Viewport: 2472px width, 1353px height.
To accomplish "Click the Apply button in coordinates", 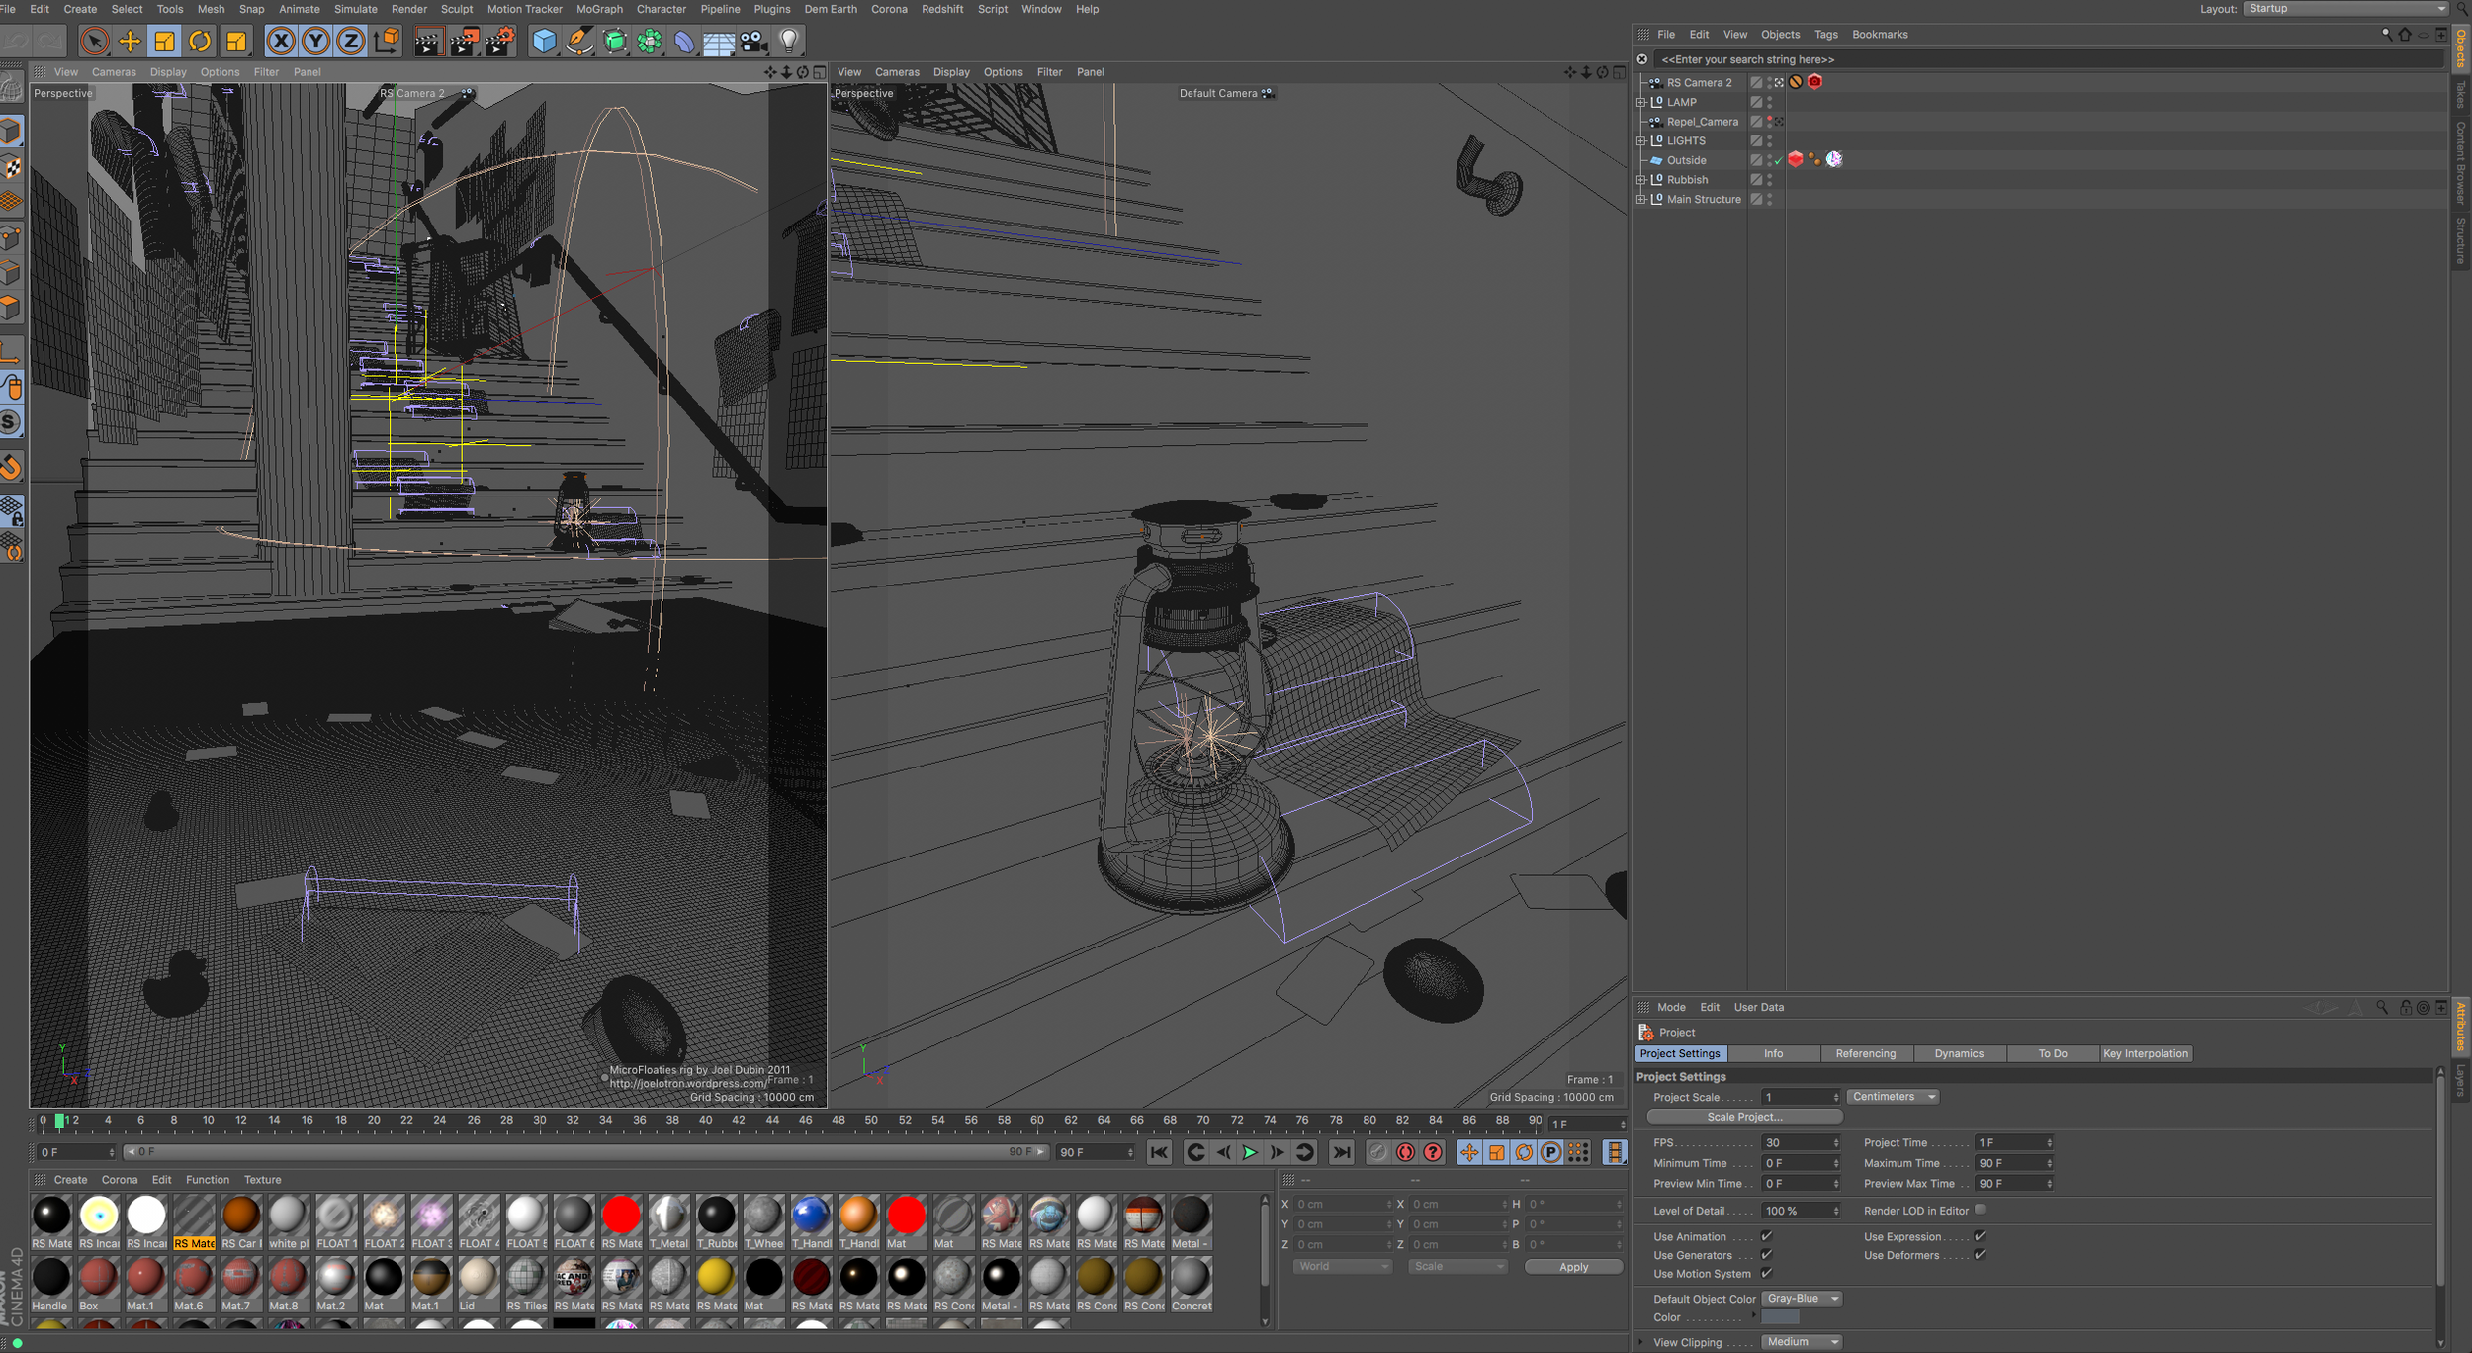I will click(1573, 1267).
